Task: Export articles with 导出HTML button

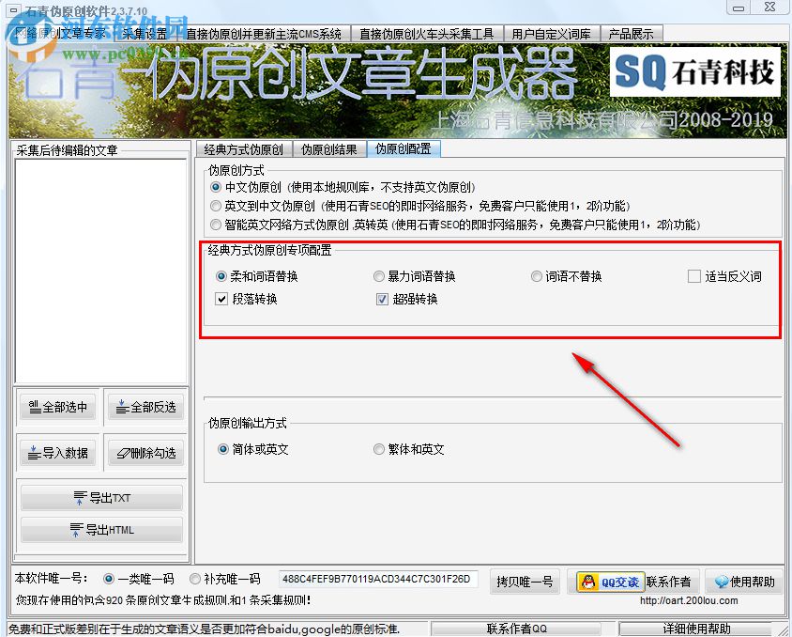Action: (101, 530)
